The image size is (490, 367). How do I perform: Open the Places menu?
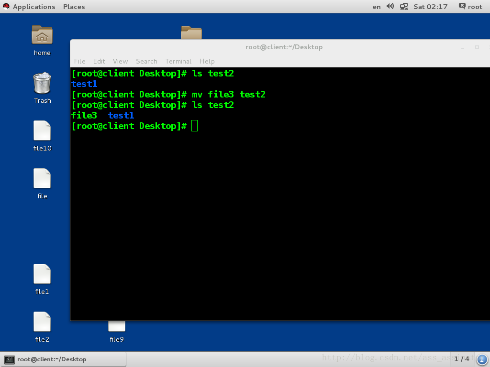pyautogui.click(x=74, y=7)
